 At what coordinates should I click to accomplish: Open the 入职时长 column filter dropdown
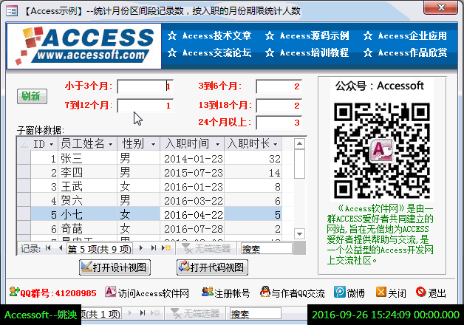point(276,144)
